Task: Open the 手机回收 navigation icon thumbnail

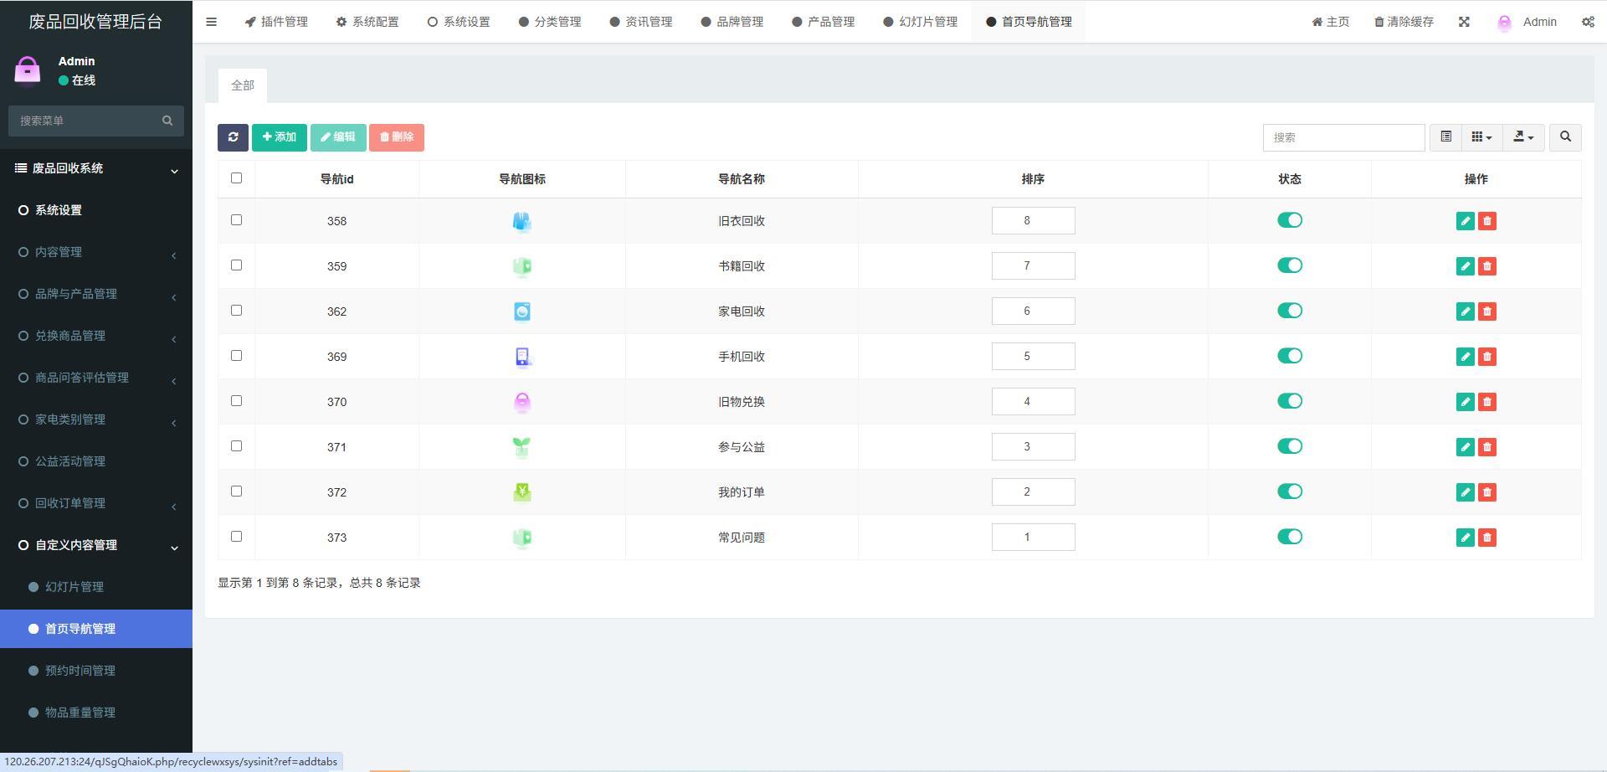Action: [x=522, y=357]
